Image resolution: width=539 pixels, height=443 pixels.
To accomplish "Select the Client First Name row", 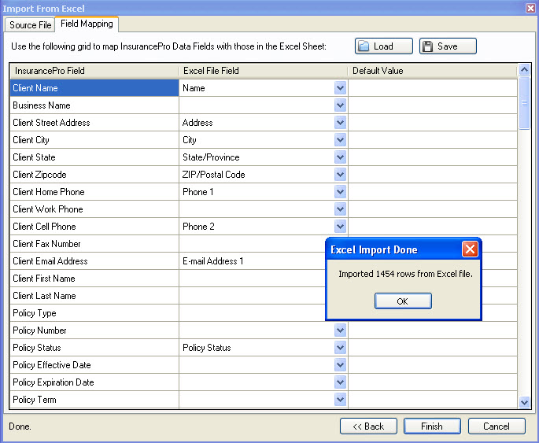I will coord(94,279).
